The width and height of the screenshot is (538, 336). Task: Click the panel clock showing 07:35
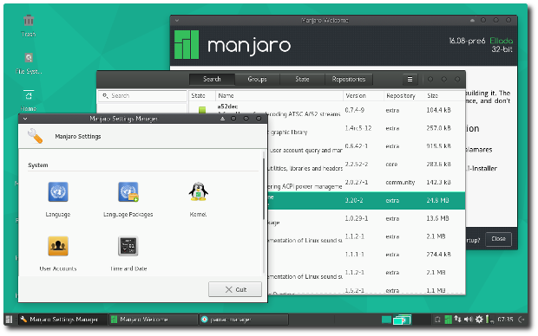(x=505, y=320)
